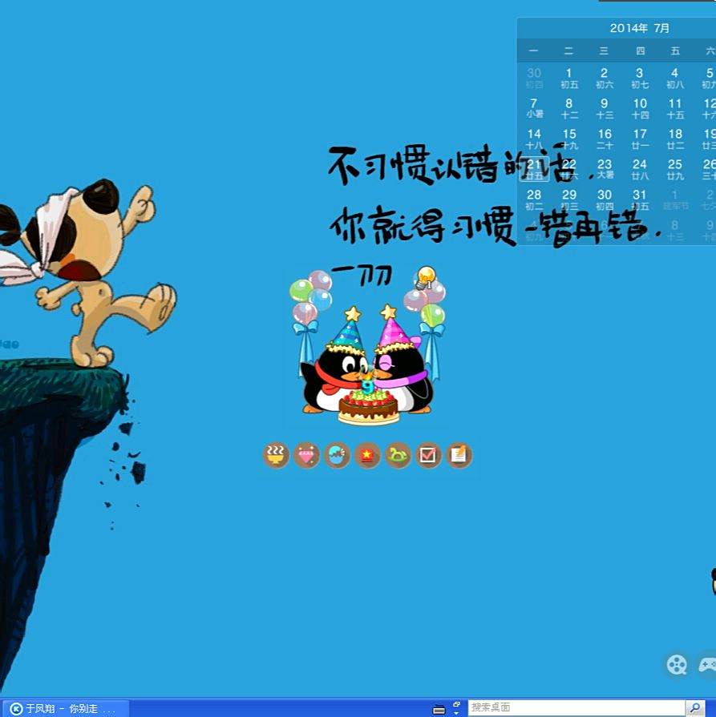Select July 11 十五 in the calendar
716x717 pixels.
click(675, 108)
